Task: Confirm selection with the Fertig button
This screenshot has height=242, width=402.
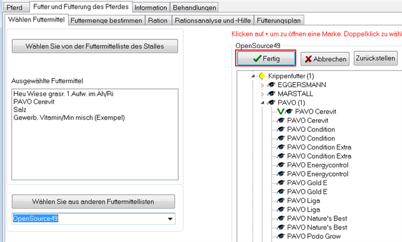Action: (266, 58)
